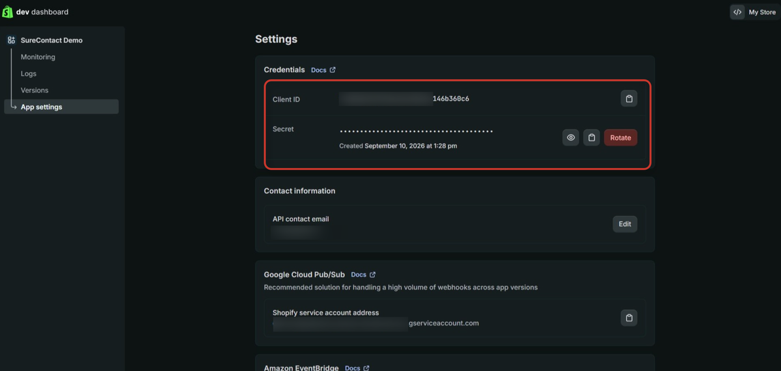Screen dimensions: 781x371
Task: Copy the Shopify service account address
Action: (x=629, y=318)
